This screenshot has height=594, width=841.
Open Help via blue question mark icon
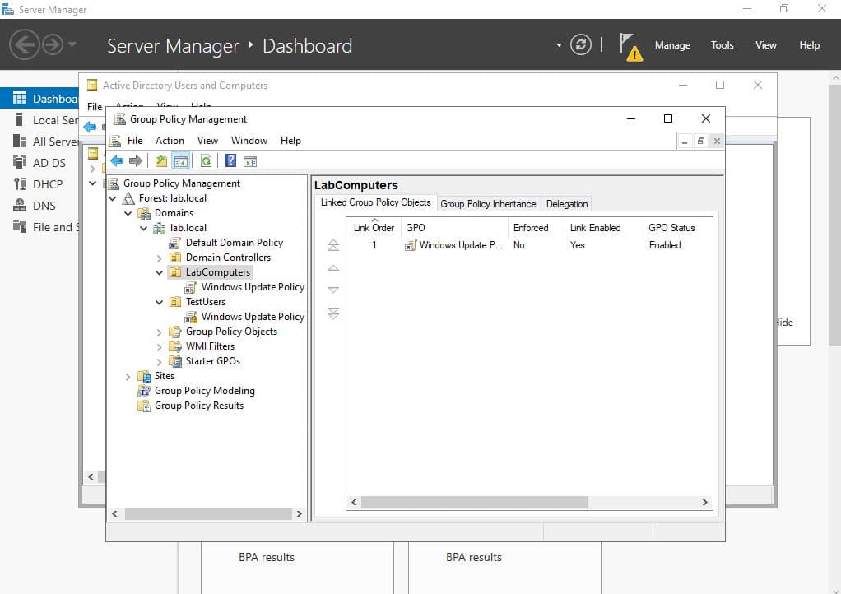pyautogui.click(x=231, y=161)
